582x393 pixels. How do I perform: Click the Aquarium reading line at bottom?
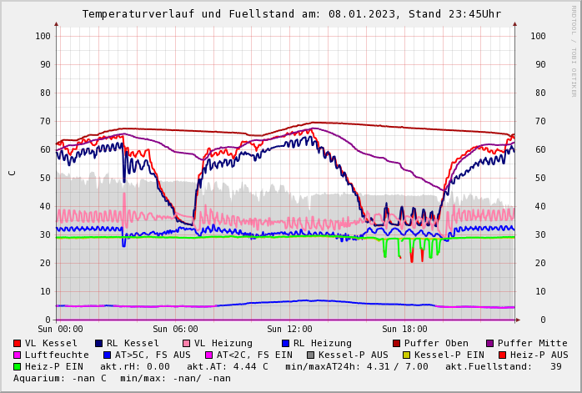coord(122,378)
